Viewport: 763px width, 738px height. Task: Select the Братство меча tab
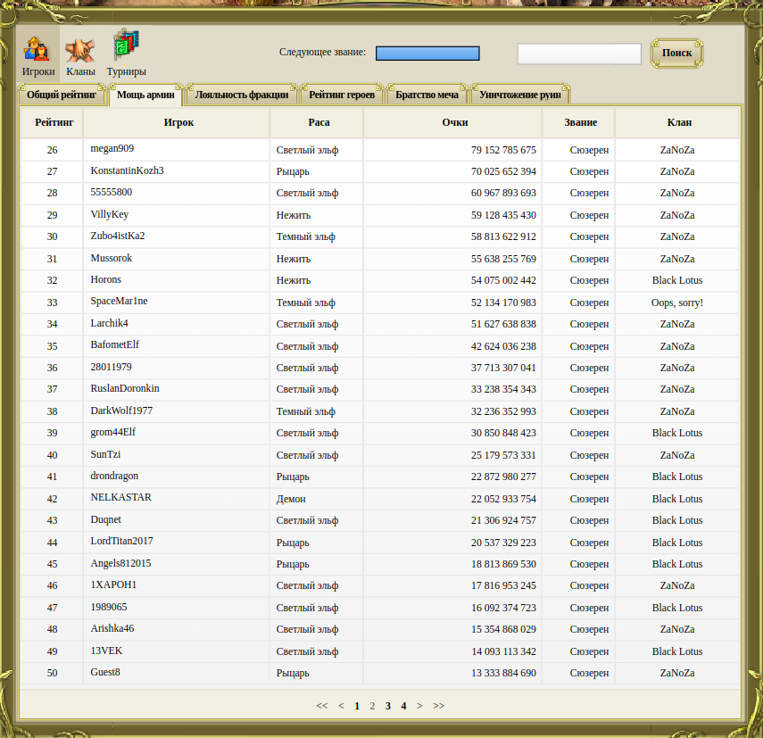[x=427, y=95]
